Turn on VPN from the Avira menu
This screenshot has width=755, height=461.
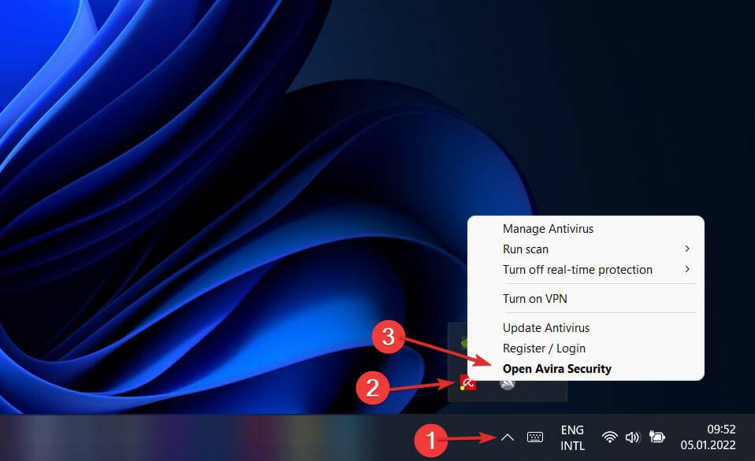pyautogui.click(x=534, y=298)
